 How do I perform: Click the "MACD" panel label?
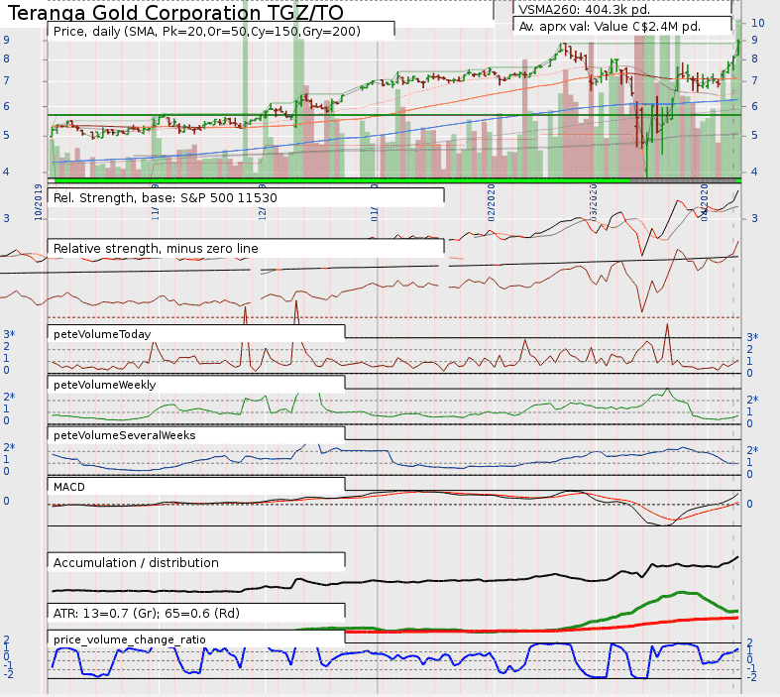(68, 487)
